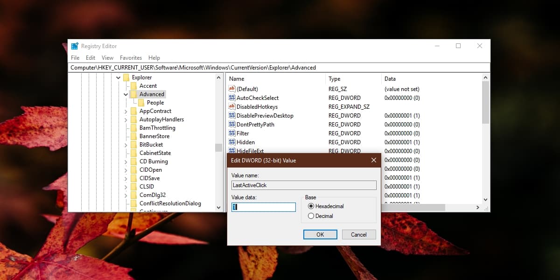Viewport: 560px width, 280px height.
Task: Click the tree pane scroll up arrow
Action: point(219,77)
